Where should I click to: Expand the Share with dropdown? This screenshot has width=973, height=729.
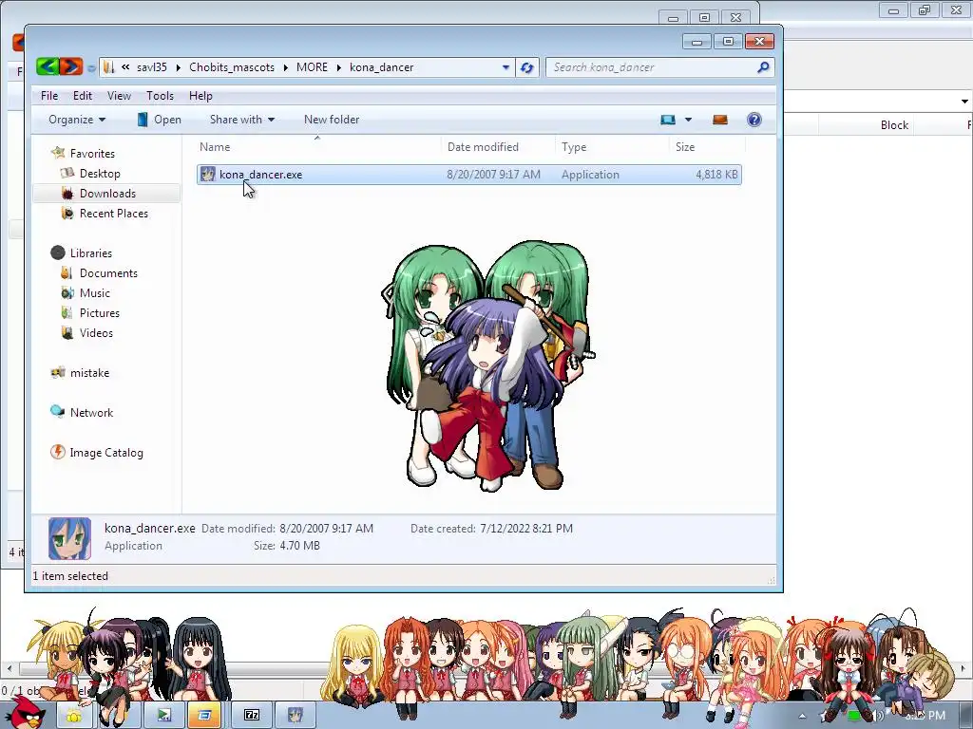(x=242, y=120)
